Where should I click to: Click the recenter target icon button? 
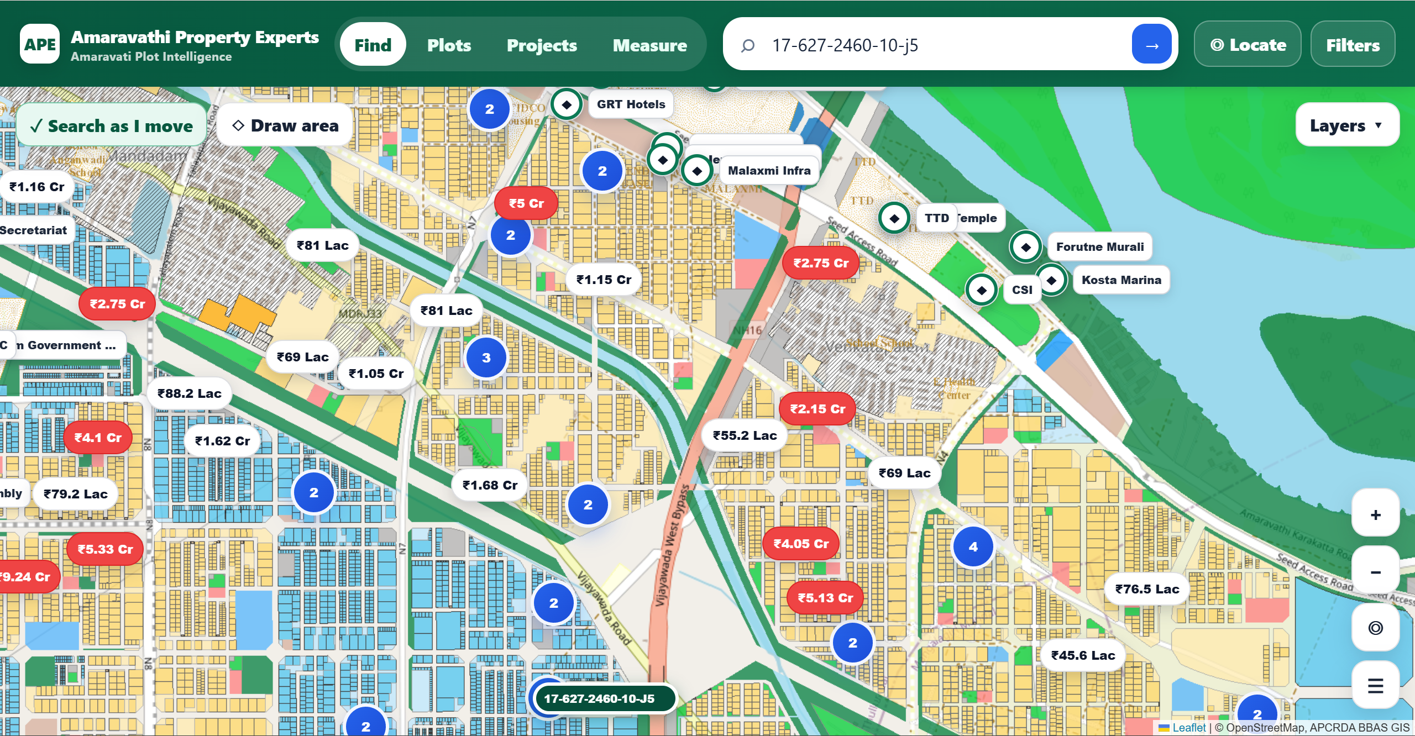click(x=1376, y=628)
